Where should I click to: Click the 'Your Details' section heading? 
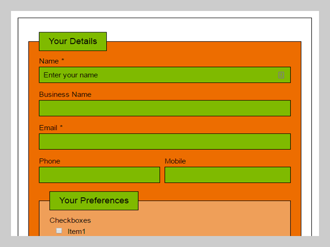click(73, 41)
